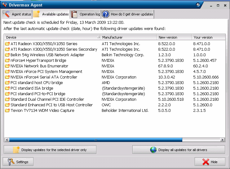Click the horizontal scrollbar left arrow
Image resolution: width=230 pixels, height=169 pixels.
pos(7,140)
